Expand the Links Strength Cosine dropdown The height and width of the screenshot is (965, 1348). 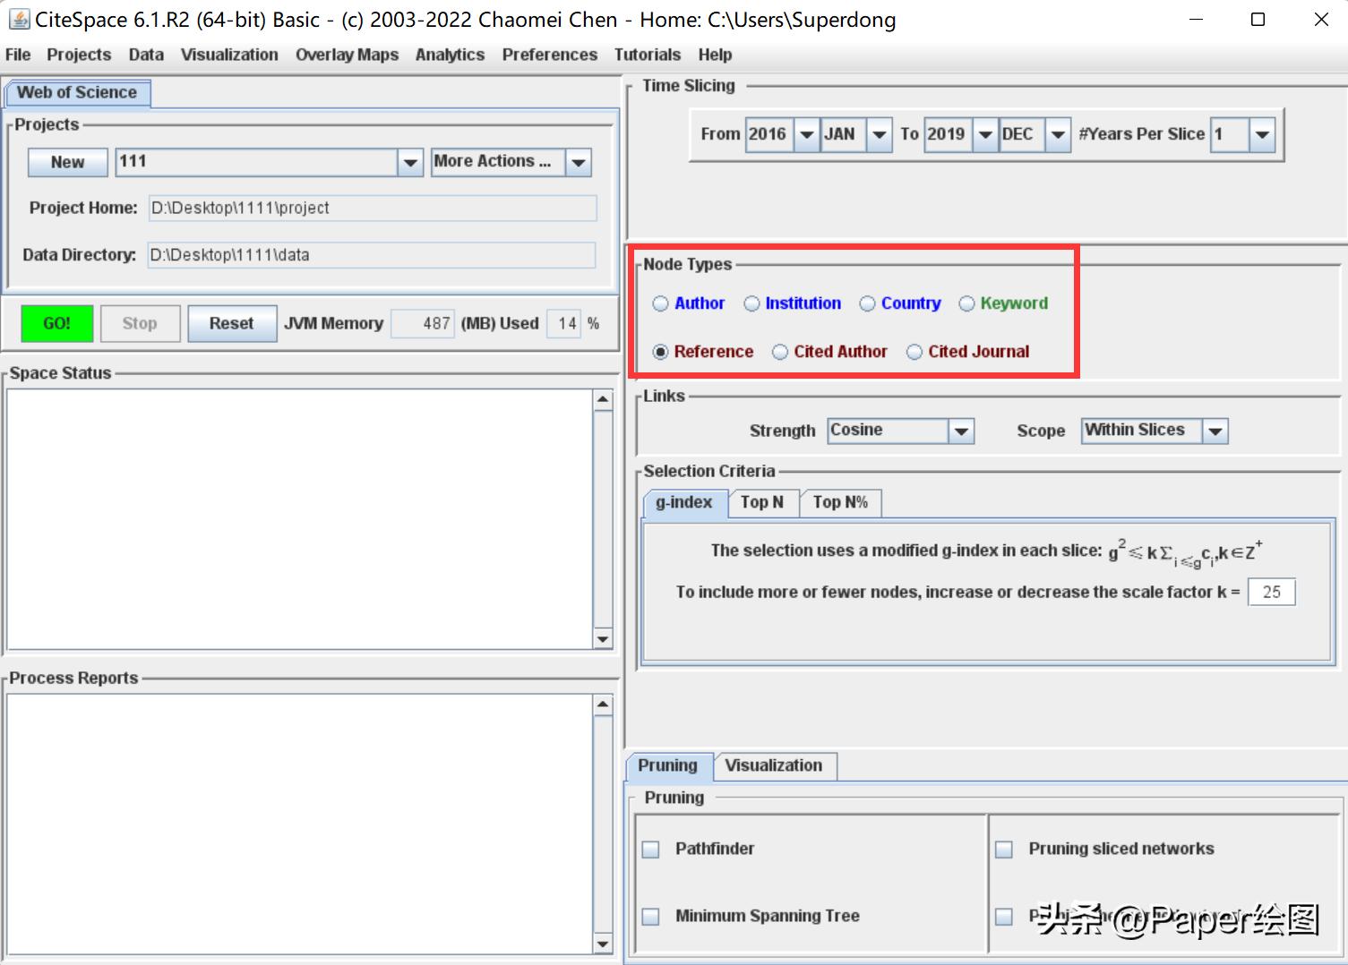pyautogui.click(x=961, y=431)
